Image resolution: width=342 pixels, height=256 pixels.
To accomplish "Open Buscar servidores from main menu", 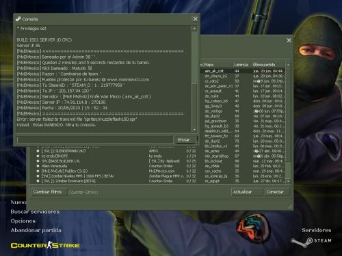I will coord(35,212).
